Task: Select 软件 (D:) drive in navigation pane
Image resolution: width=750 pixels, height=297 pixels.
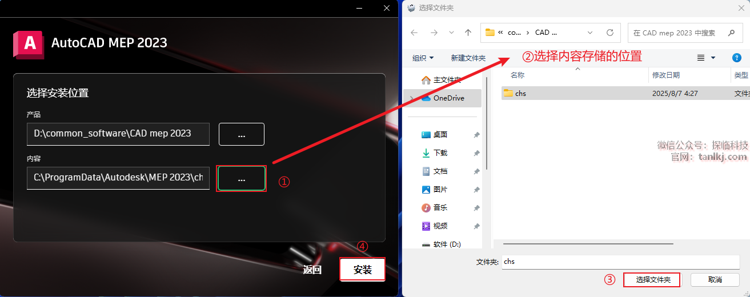Action: click(443, 244)
